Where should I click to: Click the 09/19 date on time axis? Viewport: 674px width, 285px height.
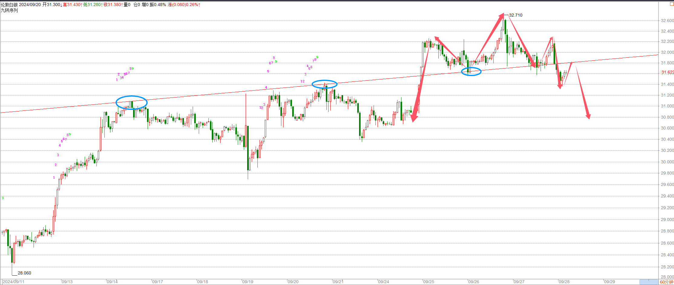point(247,282)
